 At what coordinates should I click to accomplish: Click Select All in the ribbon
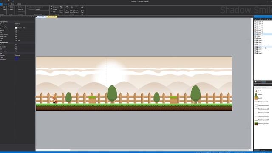point(20,9)
